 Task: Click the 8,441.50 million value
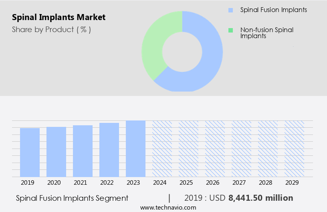coord(261,198)
